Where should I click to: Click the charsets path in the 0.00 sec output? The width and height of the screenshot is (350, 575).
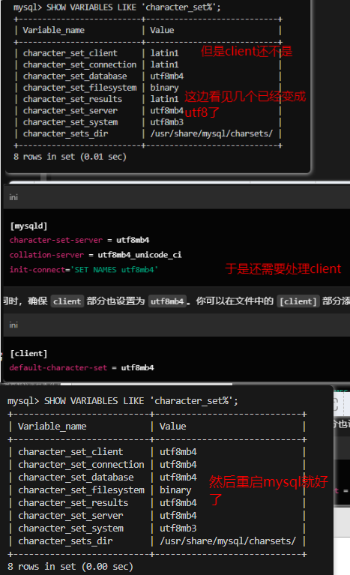tap(228, 541)
